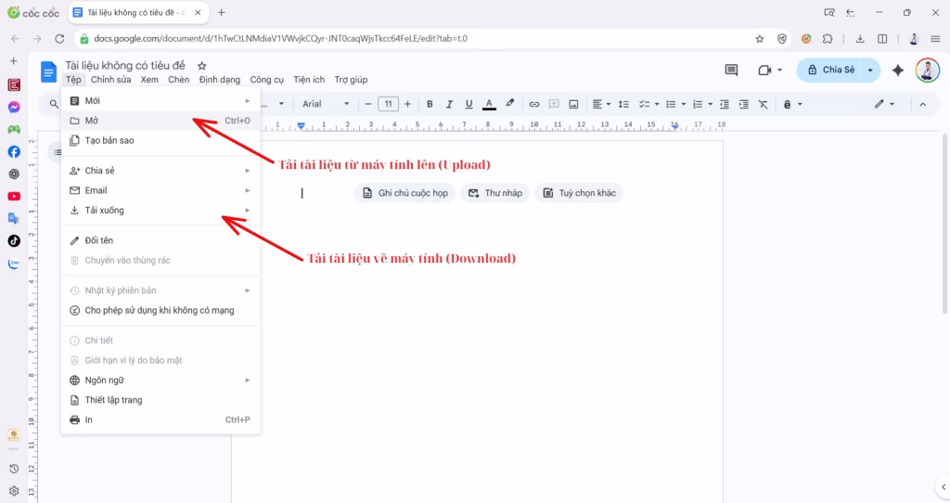Select In print menu item

[160, 420]
